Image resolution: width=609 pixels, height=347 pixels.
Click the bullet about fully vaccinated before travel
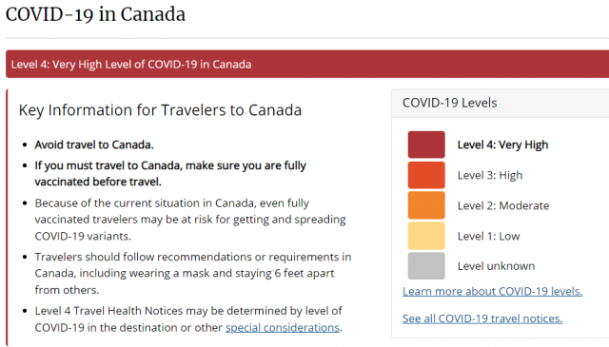click(170, 173)
